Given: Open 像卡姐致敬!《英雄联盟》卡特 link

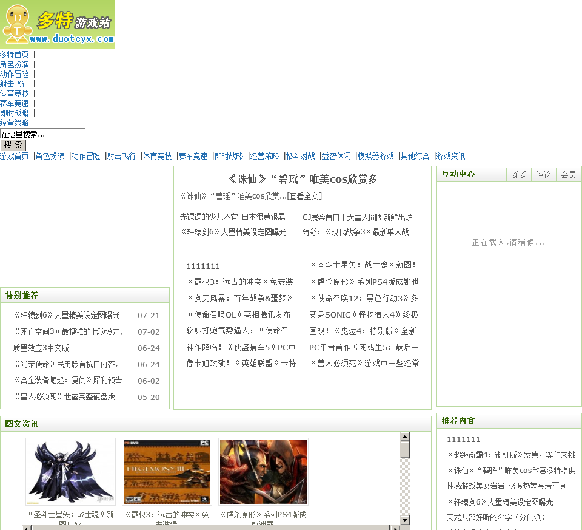Looking at the screenshot, I should pos(241,363).
